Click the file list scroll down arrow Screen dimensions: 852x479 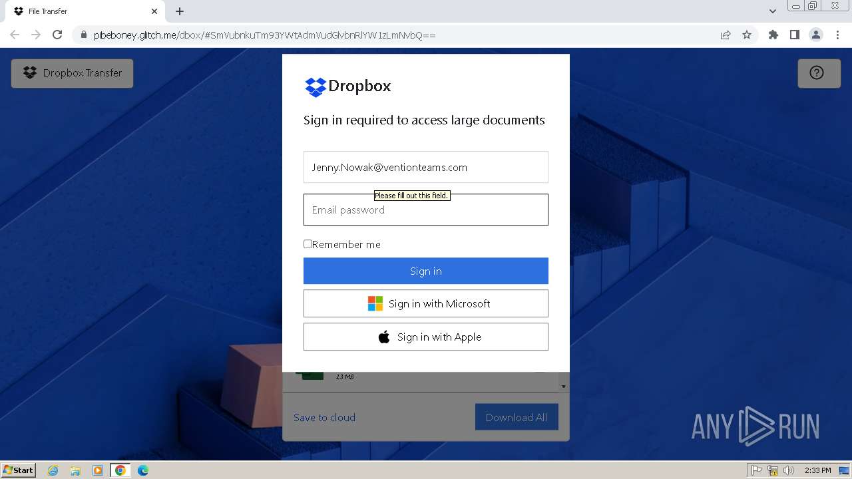tap(564, 386)
